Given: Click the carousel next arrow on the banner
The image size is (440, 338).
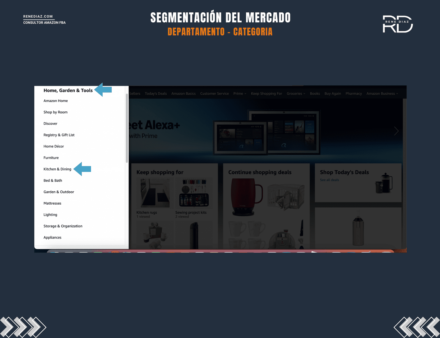Looking at the screenshot, I should click(x=396, y=131).
